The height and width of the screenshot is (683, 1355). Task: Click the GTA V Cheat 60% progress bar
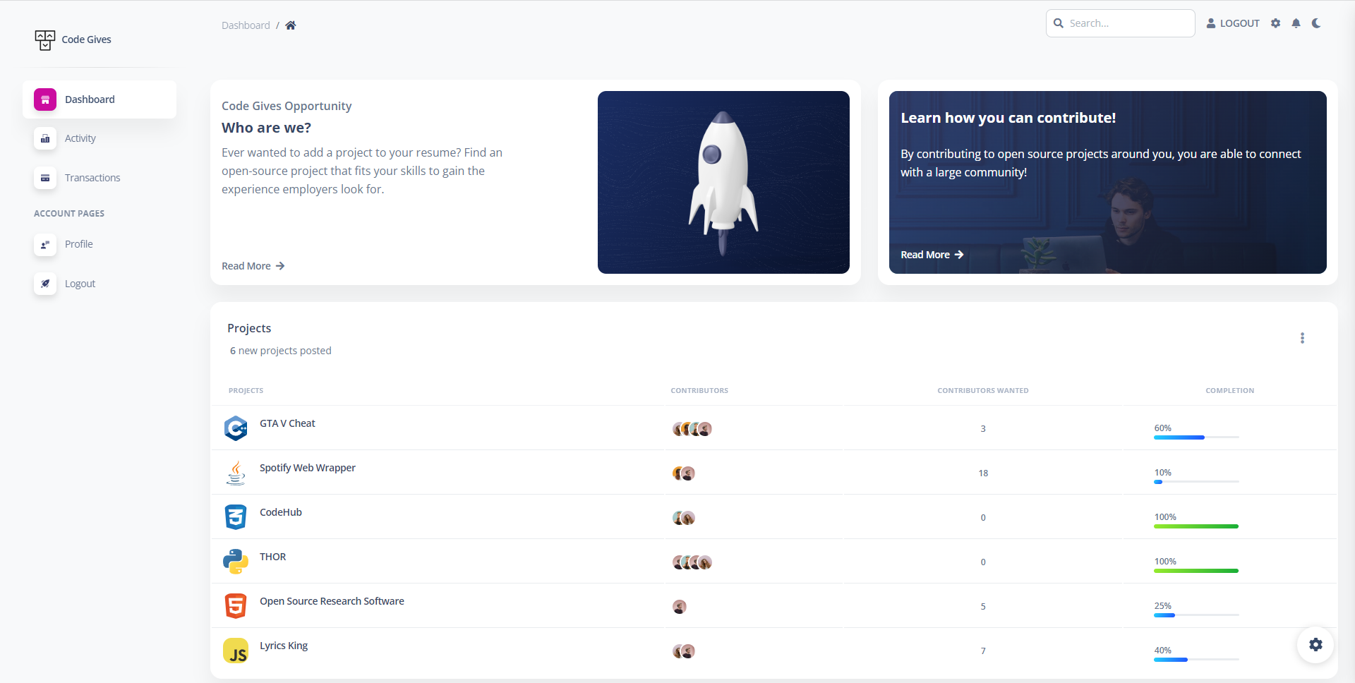coord(1196,437)
